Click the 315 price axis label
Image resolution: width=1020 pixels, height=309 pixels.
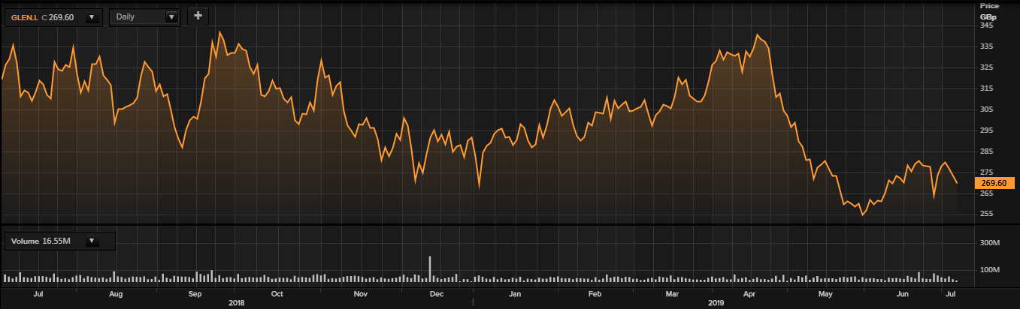coord(986,88)
